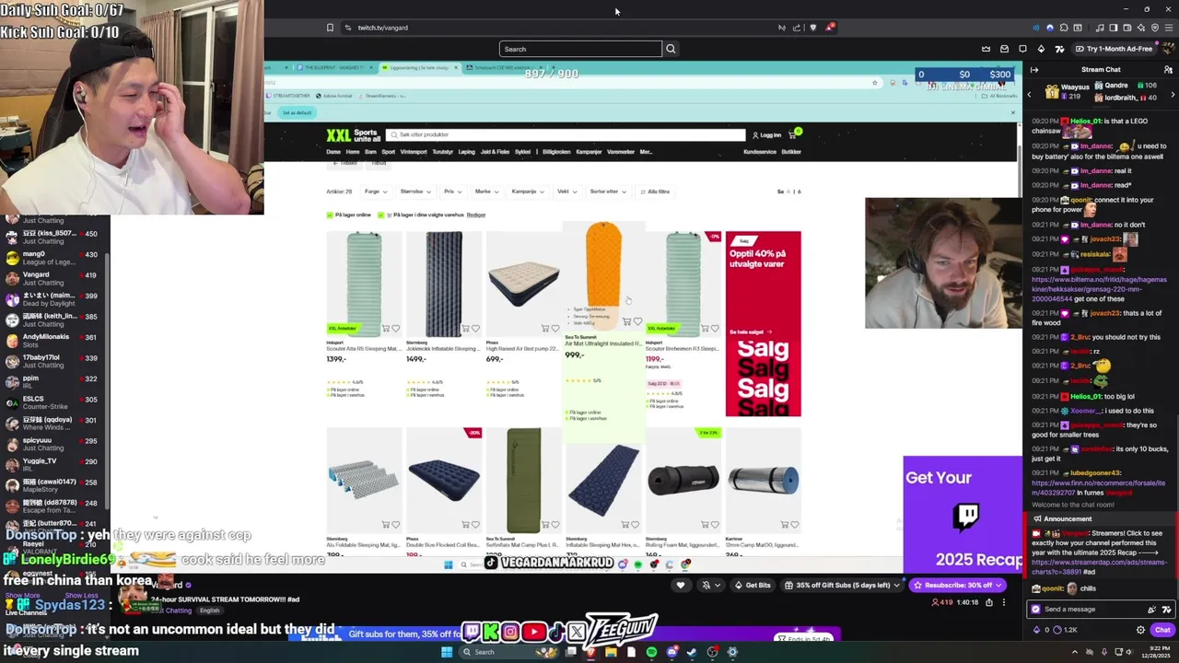Open browser hamburger menu

1169,28
